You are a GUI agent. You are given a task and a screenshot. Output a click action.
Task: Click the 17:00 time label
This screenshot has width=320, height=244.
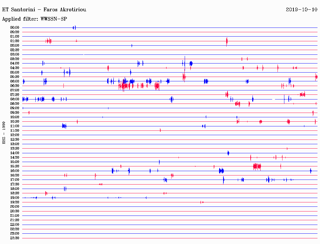(15, 180)
